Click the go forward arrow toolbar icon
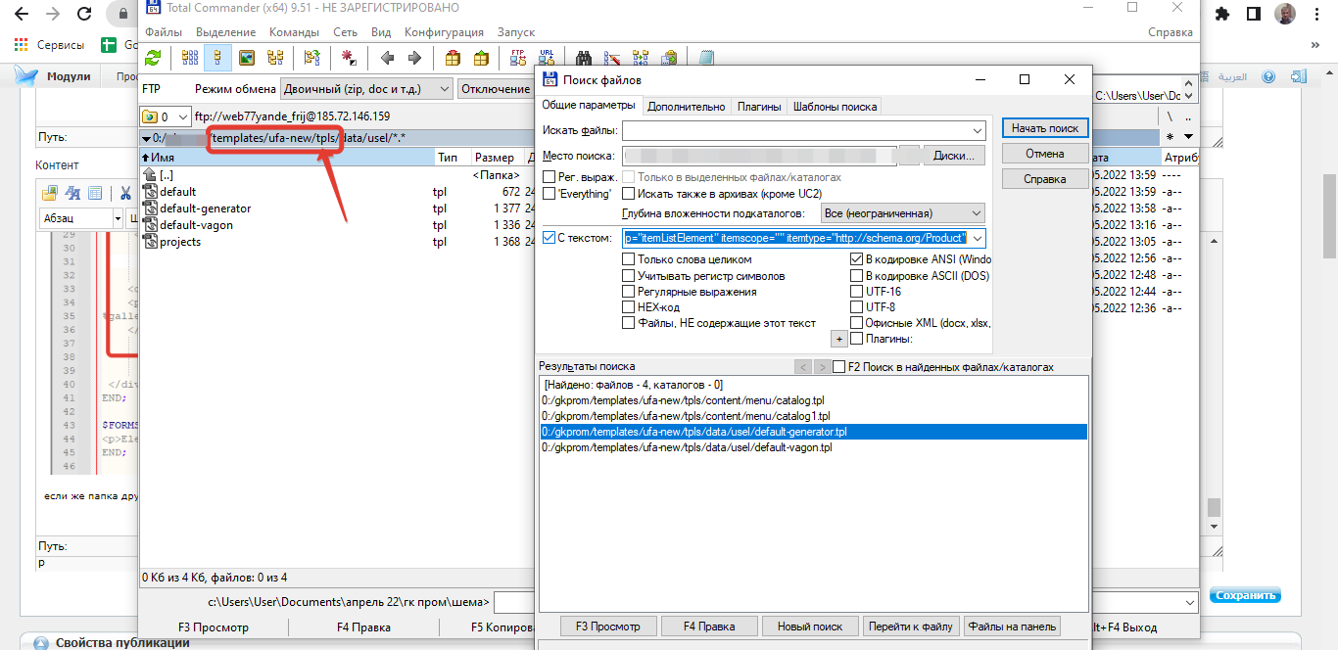Image resolution: width=1338 pixels, height=650 pixels. click(415, 58)
